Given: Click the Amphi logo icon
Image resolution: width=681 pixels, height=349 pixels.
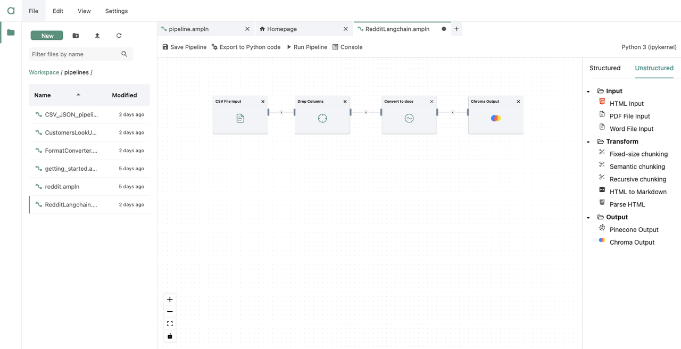Looking at the screenshot, I should 11,11.
